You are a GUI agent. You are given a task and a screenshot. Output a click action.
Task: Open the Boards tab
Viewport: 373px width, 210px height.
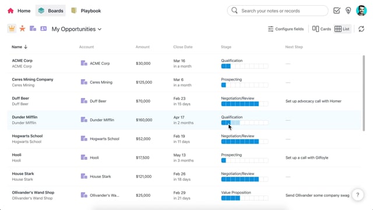[51, 10]
